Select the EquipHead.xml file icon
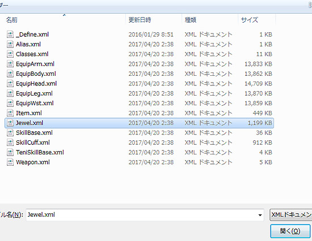This screenshot has width=312, height=241. pos(10,84)
